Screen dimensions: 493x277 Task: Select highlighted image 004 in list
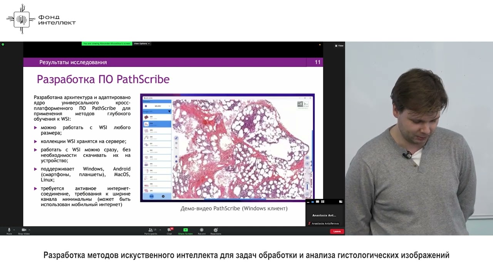click(157, 124)
